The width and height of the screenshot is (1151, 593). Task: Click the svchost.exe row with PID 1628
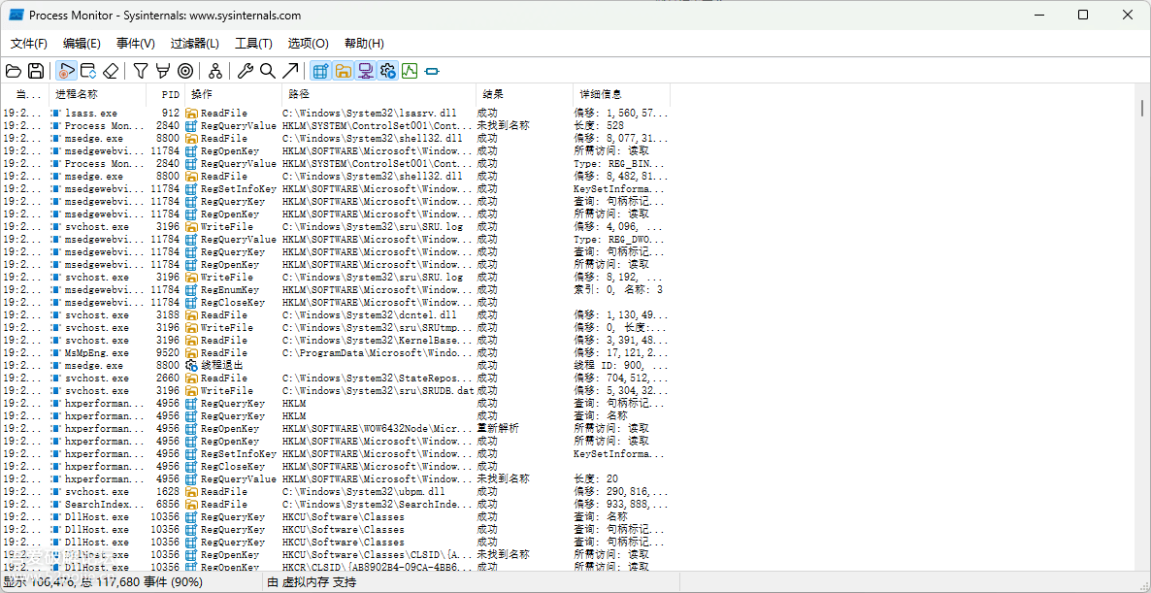coord(335,491)
